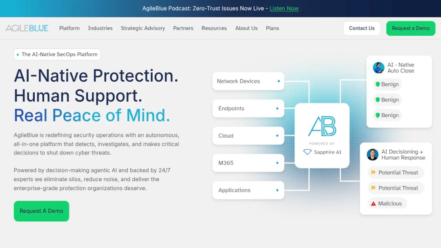441x248 pixels.
Task: Click the Sapphire AI label
Action: (327, 152)
